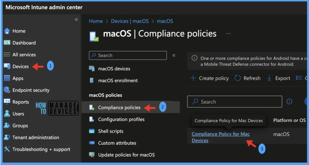This screenshot has width=309, height=165.
Task: Select macOS devices menu entry
Action: (114, 69)
